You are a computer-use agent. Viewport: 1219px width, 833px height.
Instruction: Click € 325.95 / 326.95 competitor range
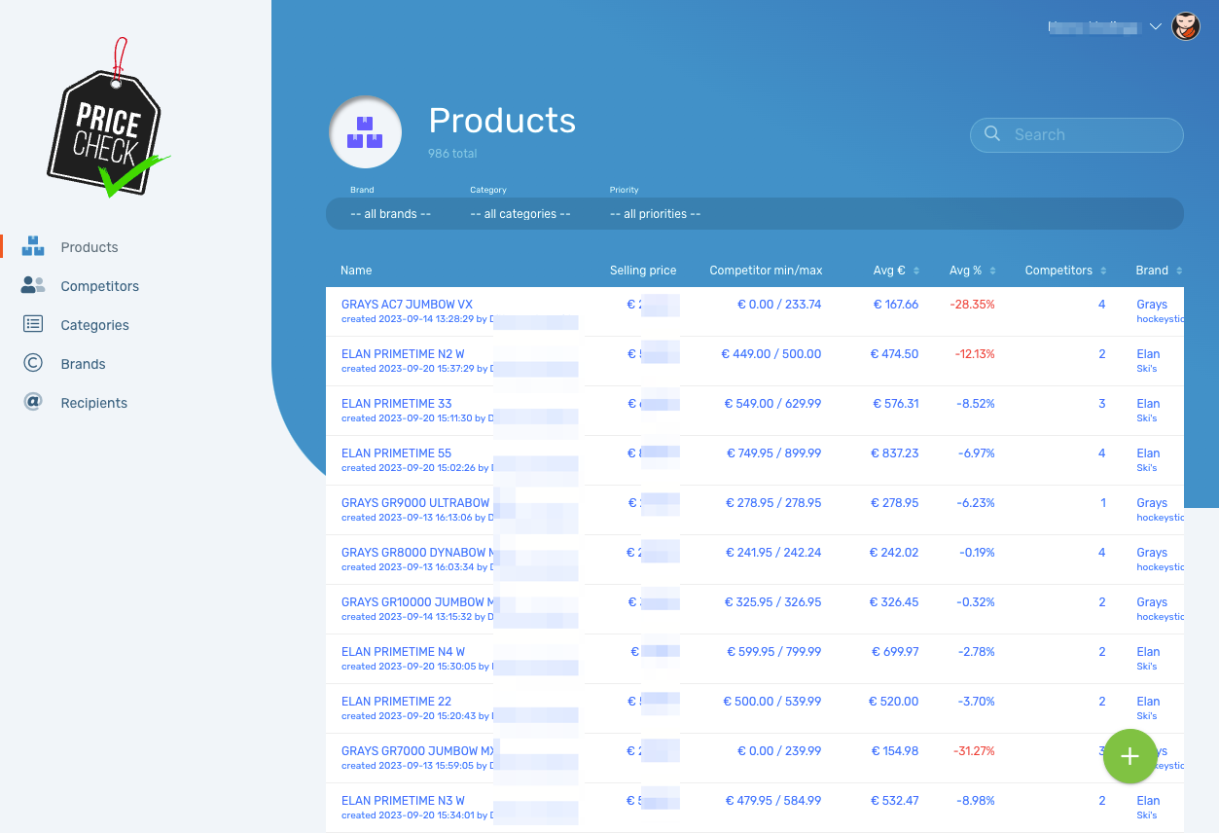(773, 602)
